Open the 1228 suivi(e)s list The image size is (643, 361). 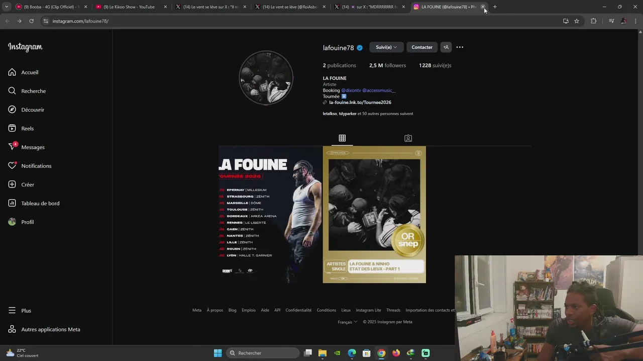(435, 65)
